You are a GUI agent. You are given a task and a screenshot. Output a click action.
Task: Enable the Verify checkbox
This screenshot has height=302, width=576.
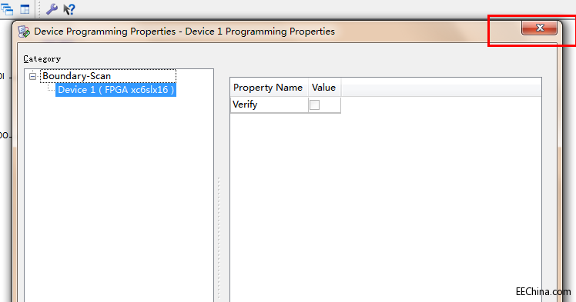(x=314, y=105)
